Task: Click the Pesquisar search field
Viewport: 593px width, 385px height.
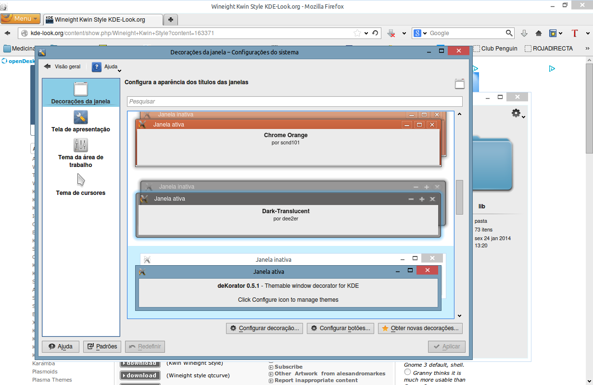Action: click(294, 102)
